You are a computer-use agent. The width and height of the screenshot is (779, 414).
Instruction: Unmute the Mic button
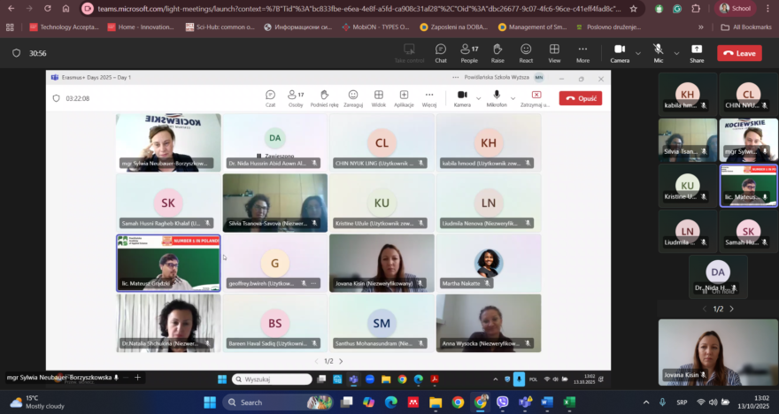click(x=659, y=53)
